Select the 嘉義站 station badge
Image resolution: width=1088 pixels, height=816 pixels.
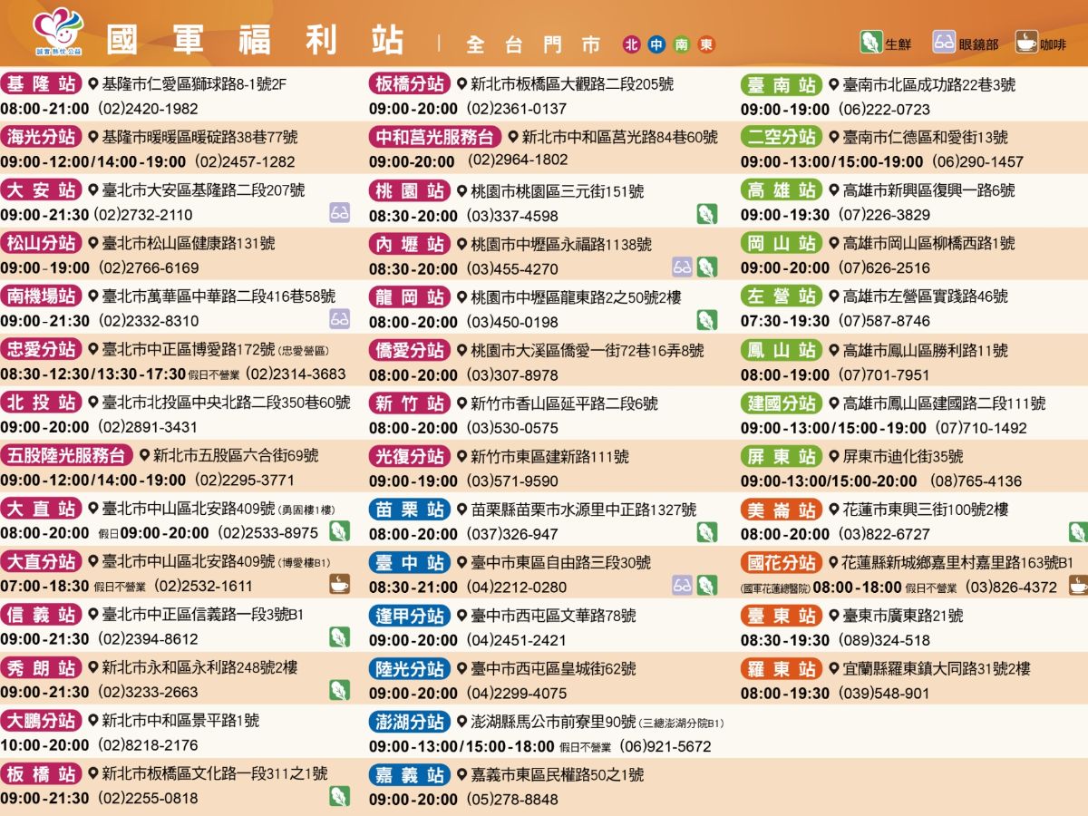(410, 774)
